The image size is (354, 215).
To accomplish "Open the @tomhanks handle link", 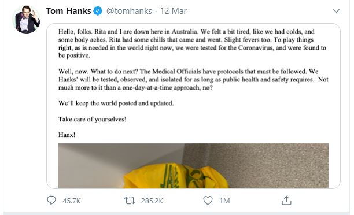I will (x=129, y=11).
